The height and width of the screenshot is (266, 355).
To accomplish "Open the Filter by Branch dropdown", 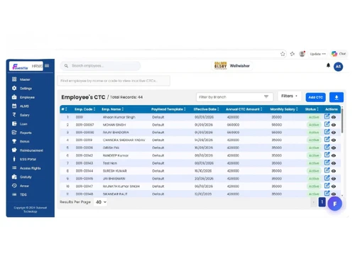I will [234, 97].
